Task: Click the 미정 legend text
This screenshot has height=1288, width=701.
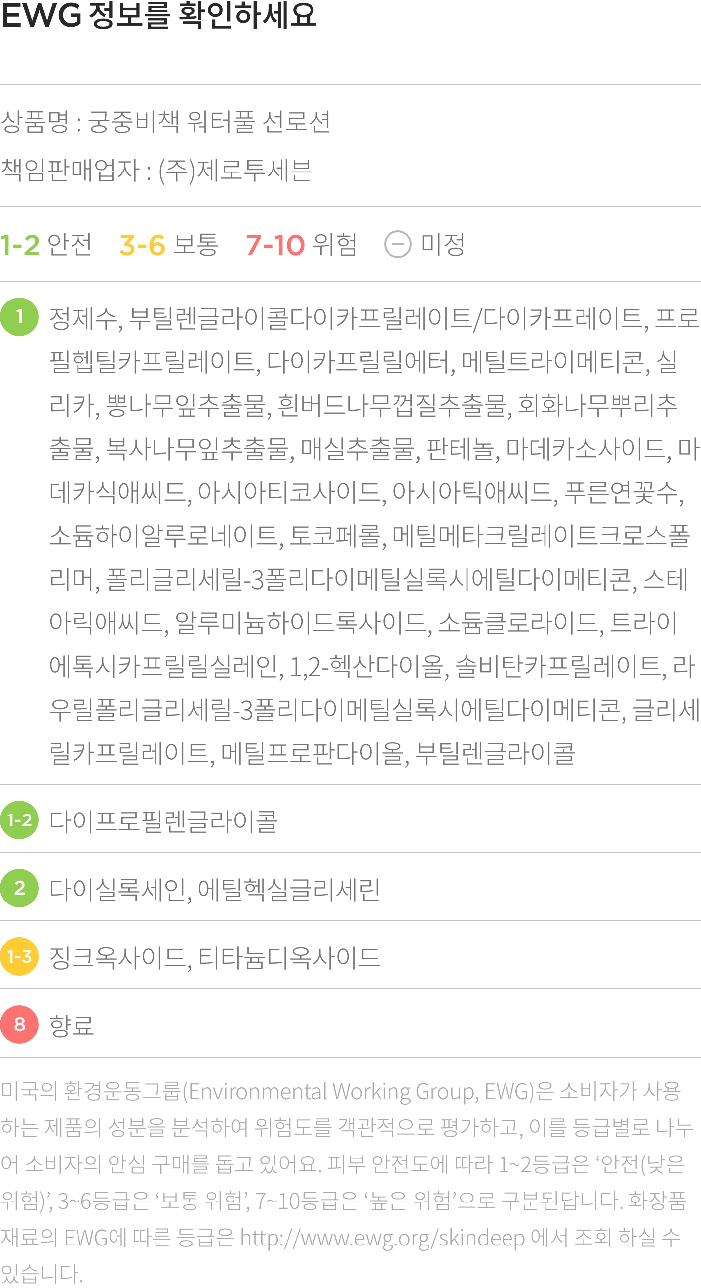Action: click(x=443, y=245)
